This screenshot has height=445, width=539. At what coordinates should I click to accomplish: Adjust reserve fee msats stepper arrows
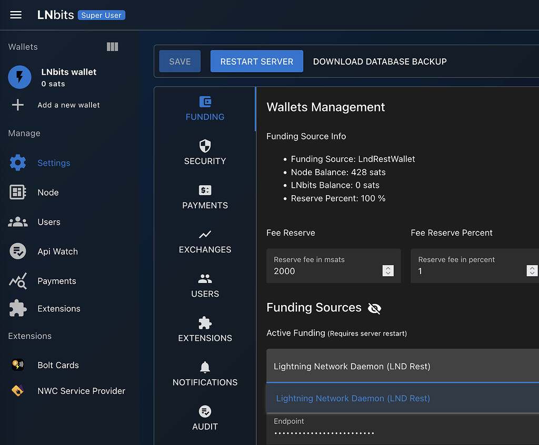tap(388, 271)
